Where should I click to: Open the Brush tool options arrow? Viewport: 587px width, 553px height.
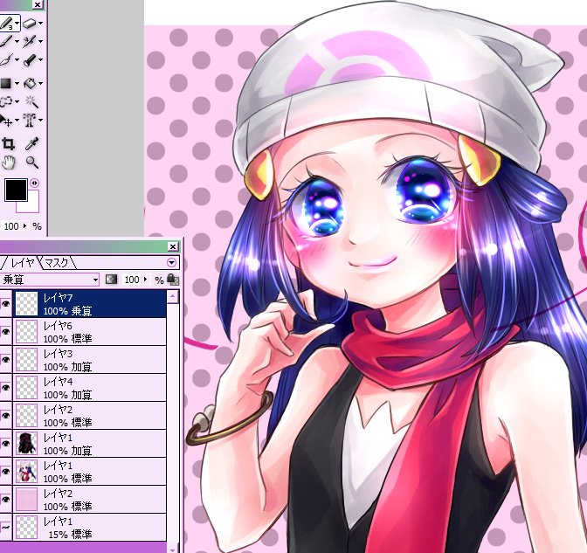[17, 42]
